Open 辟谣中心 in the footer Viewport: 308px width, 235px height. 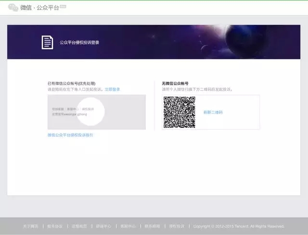(103, 226)
